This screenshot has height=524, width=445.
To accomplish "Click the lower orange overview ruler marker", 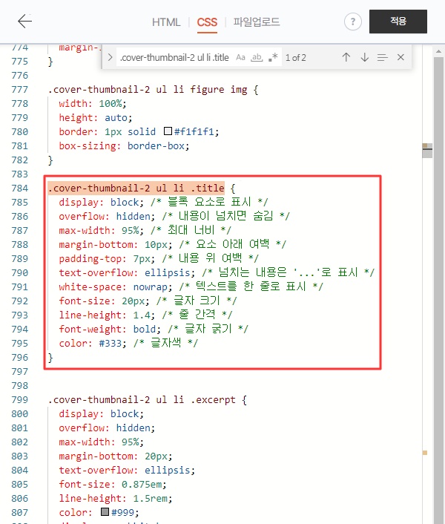I will click(x=425, y=453).
